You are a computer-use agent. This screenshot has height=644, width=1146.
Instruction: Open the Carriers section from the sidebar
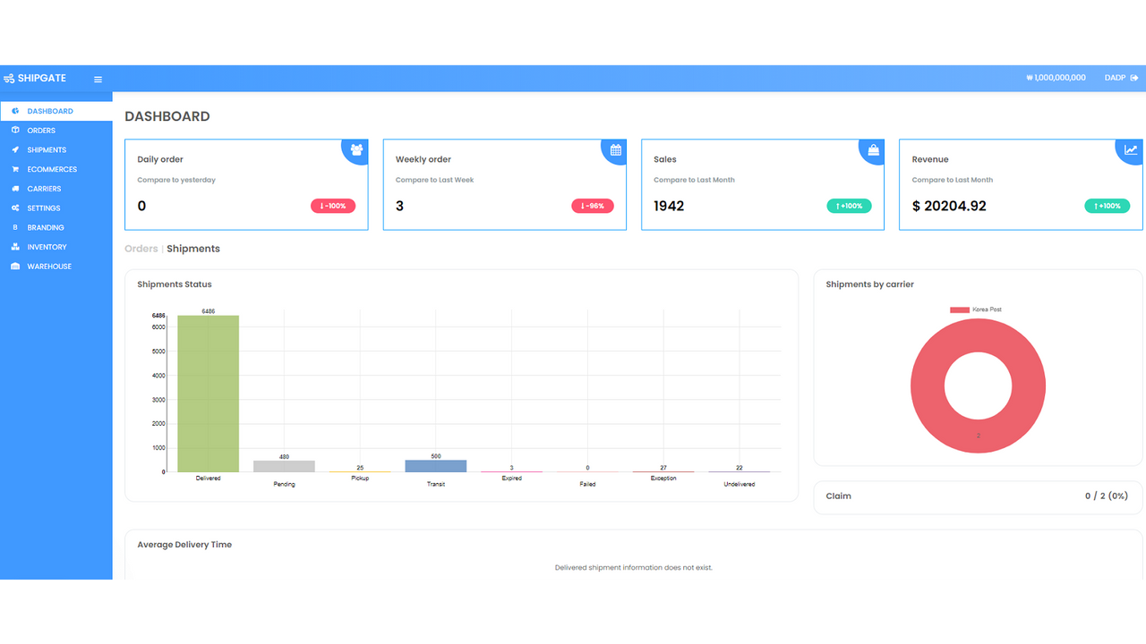[16, 188]
